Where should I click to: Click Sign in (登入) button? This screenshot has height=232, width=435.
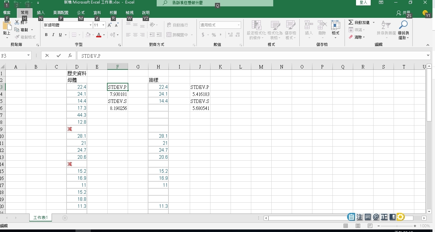(363, 3)
